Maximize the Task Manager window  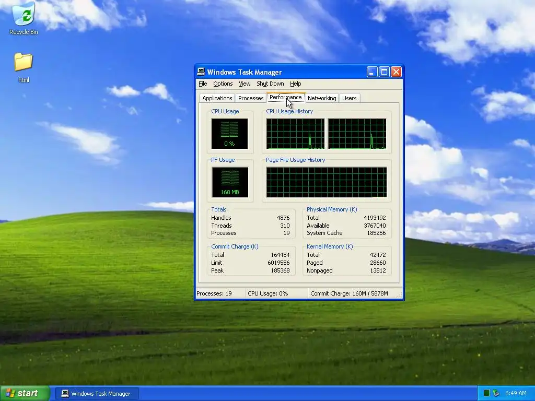coord(384,72)
